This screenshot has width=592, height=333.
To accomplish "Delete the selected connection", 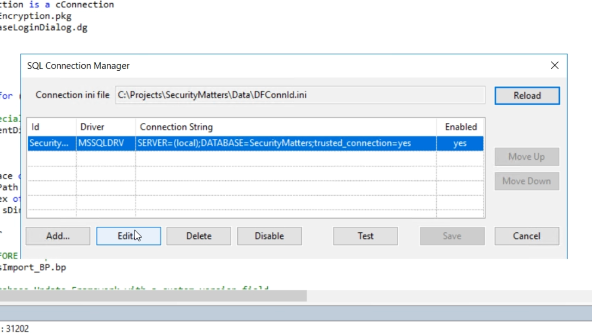I will click(199, 236).
